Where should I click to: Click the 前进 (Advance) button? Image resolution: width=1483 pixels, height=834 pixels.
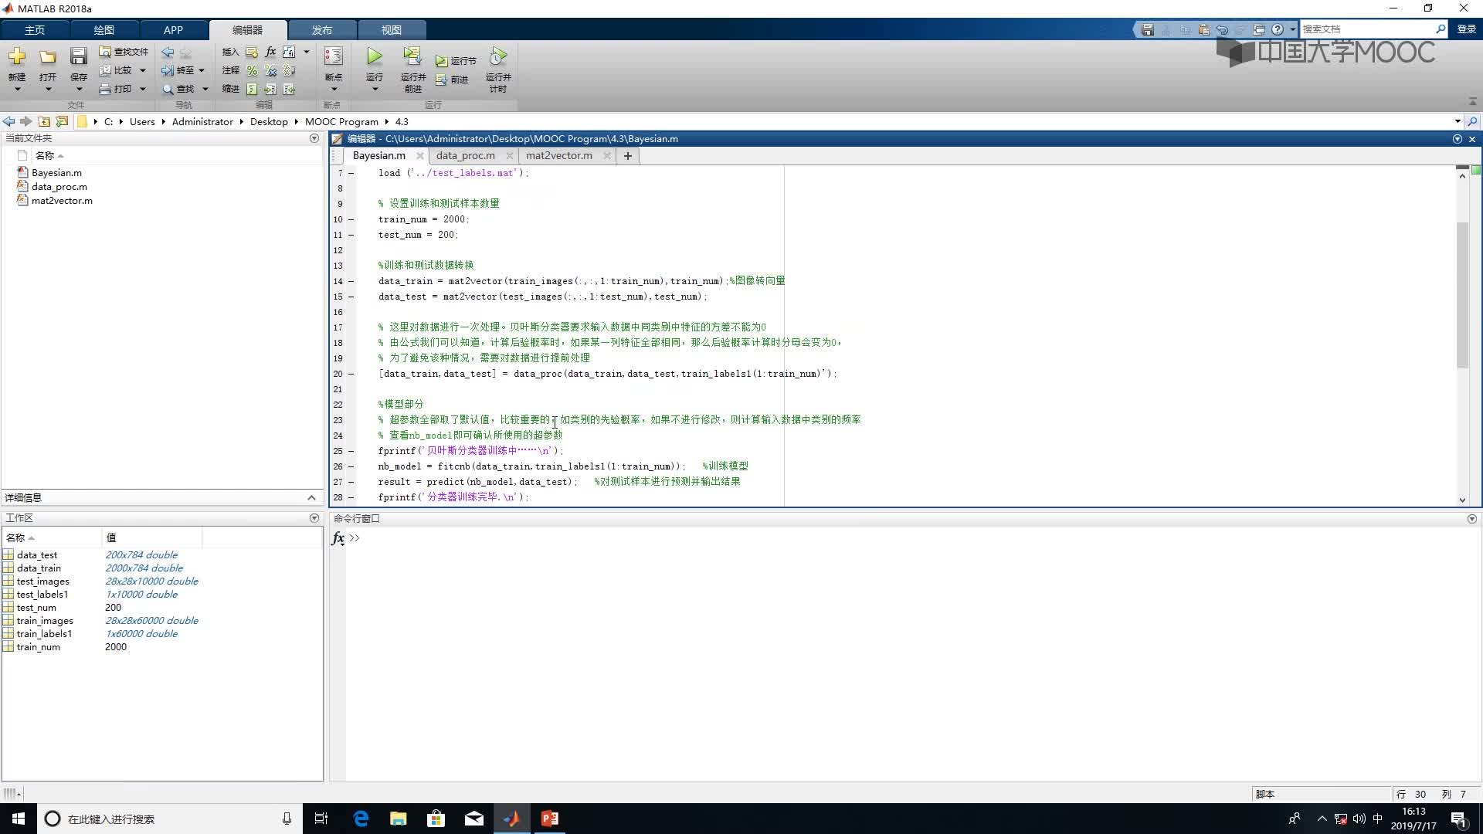click(x=452, y=80)
